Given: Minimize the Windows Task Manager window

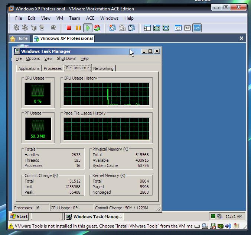Looking at the screenshot, I should pyautogui.click(x=144, y=51).
